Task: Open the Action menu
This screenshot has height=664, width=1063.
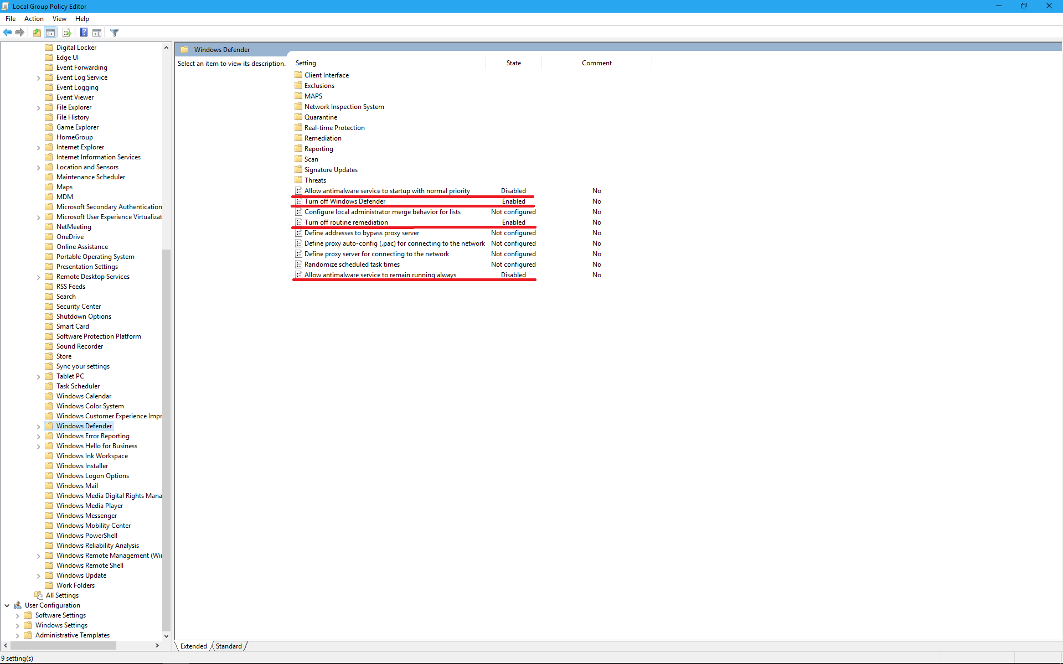Action: point(34,19)
